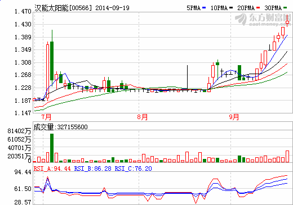Click the last red volume bar at right edge
The height and width of the screenshot is (205, 293).
[x=287, y=156]
